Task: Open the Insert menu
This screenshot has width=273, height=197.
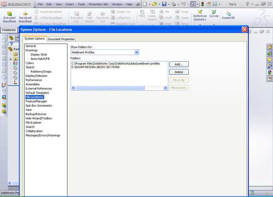Action: tap(70, 4)
